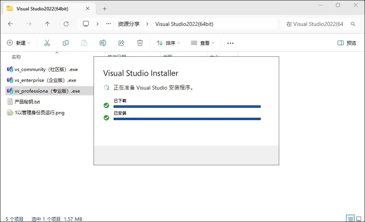
Task: Open the 新建 dropdown
Action: (x=19, y=43)
